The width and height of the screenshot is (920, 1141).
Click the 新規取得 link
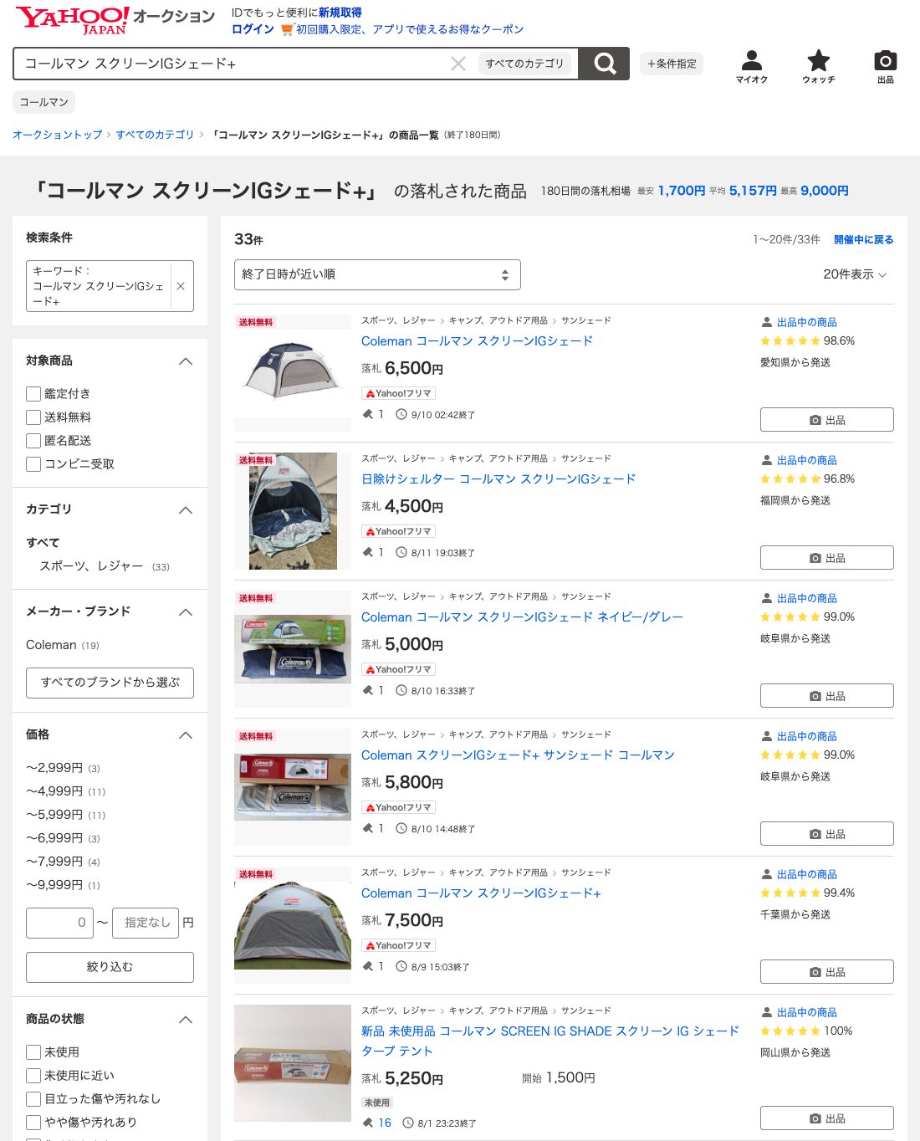(x=340, y=13)
